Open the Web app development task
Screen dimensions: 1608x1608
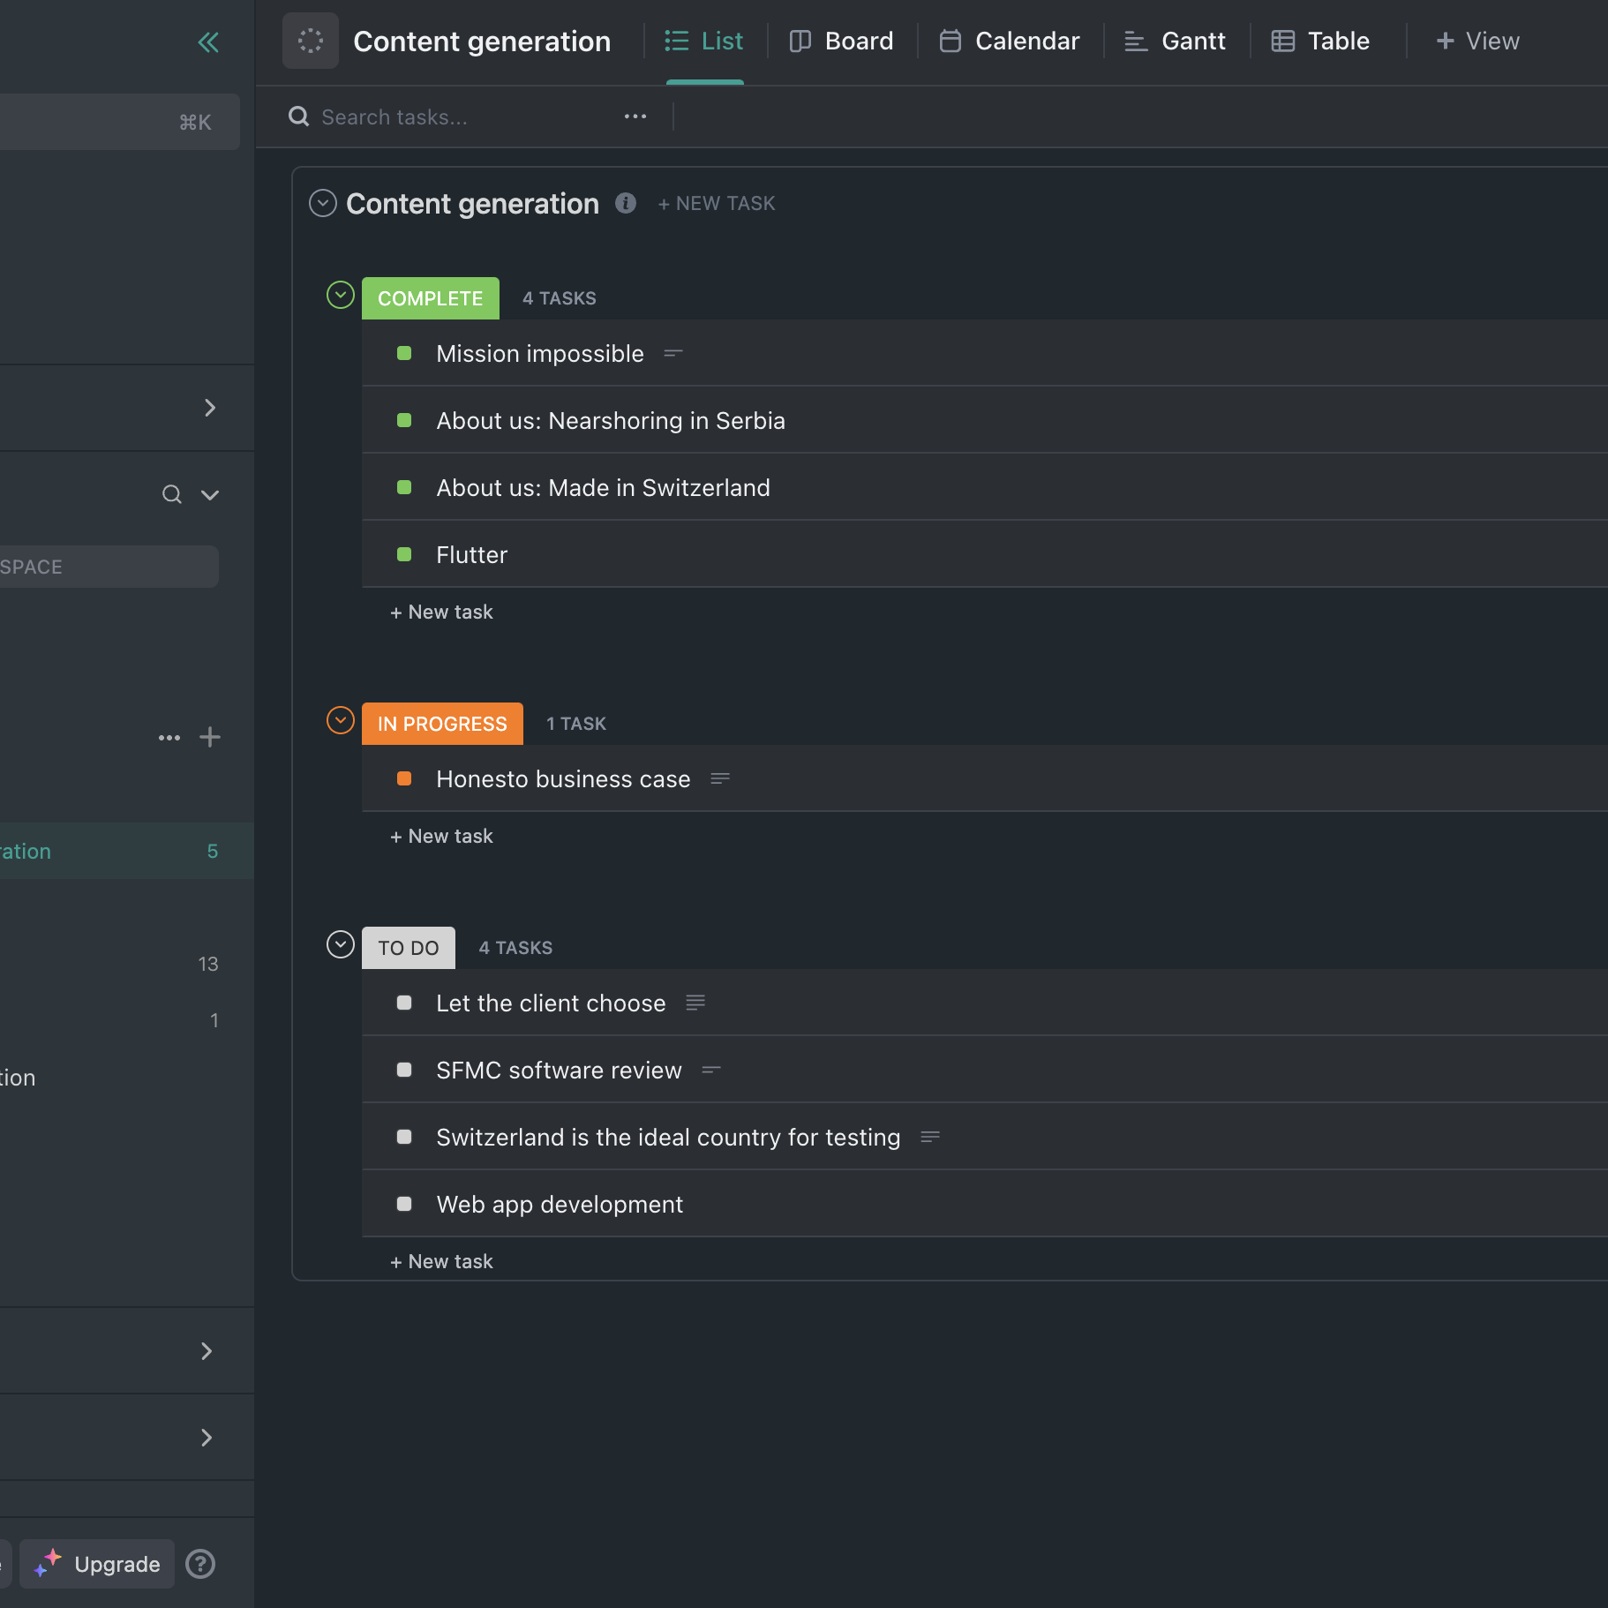point(560,1205)
